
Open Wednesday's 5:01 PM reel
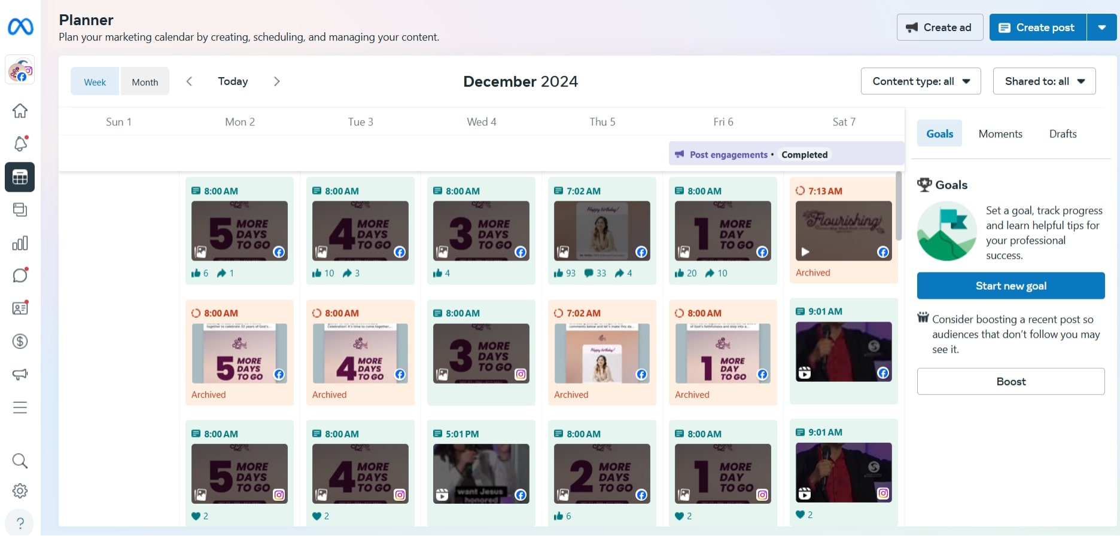coord(481,473)
